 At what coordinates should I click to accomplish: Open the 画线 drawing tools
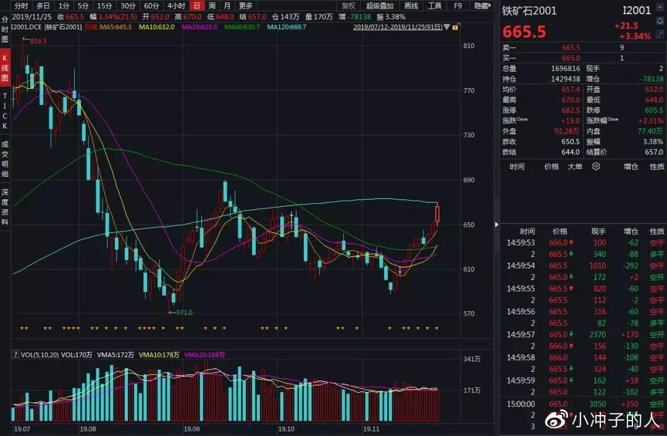point(411,6)
